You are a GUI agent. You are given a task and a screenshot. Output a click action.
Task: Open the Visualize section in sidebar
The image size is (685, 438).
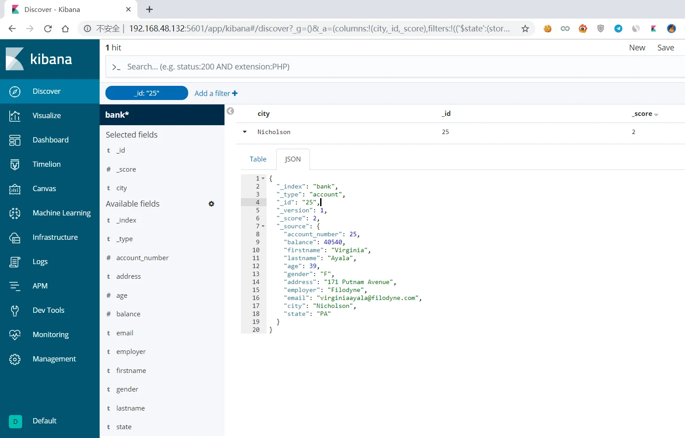(x=46, y=116)
